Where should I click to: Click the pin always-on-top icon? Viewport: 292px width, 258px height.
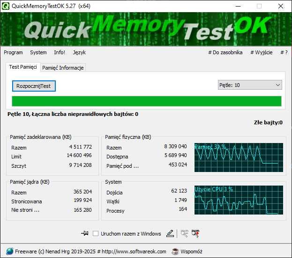(x=85, y=233)
